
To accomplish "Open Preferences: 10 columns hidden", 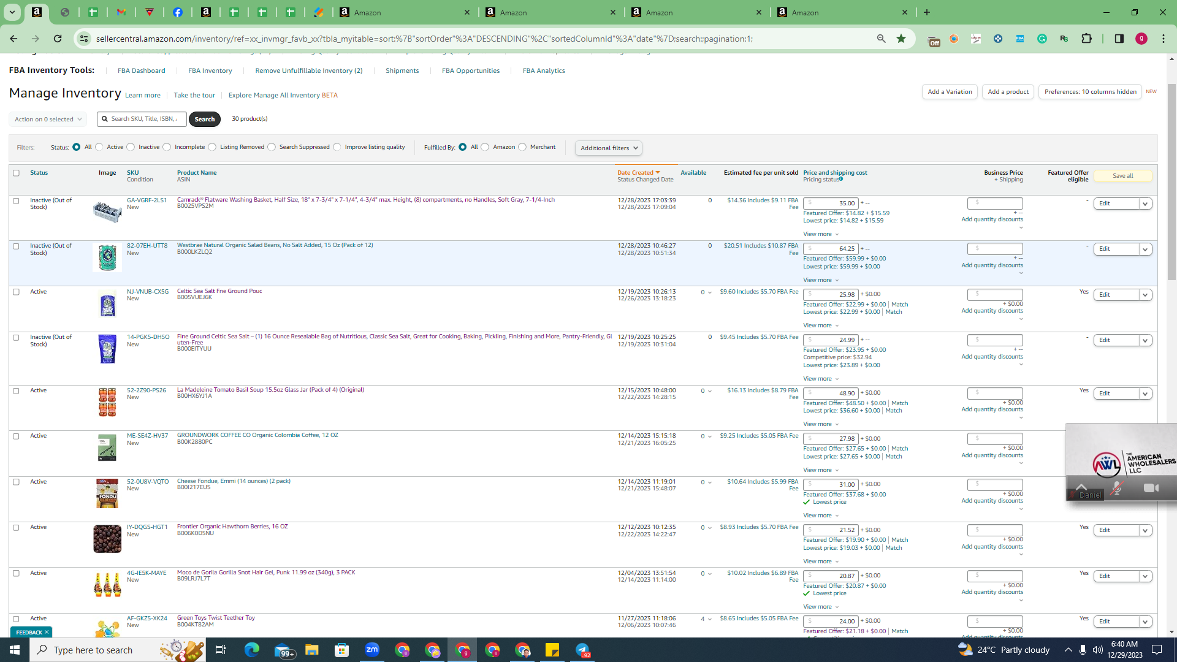I will (x=1090, y=92).
